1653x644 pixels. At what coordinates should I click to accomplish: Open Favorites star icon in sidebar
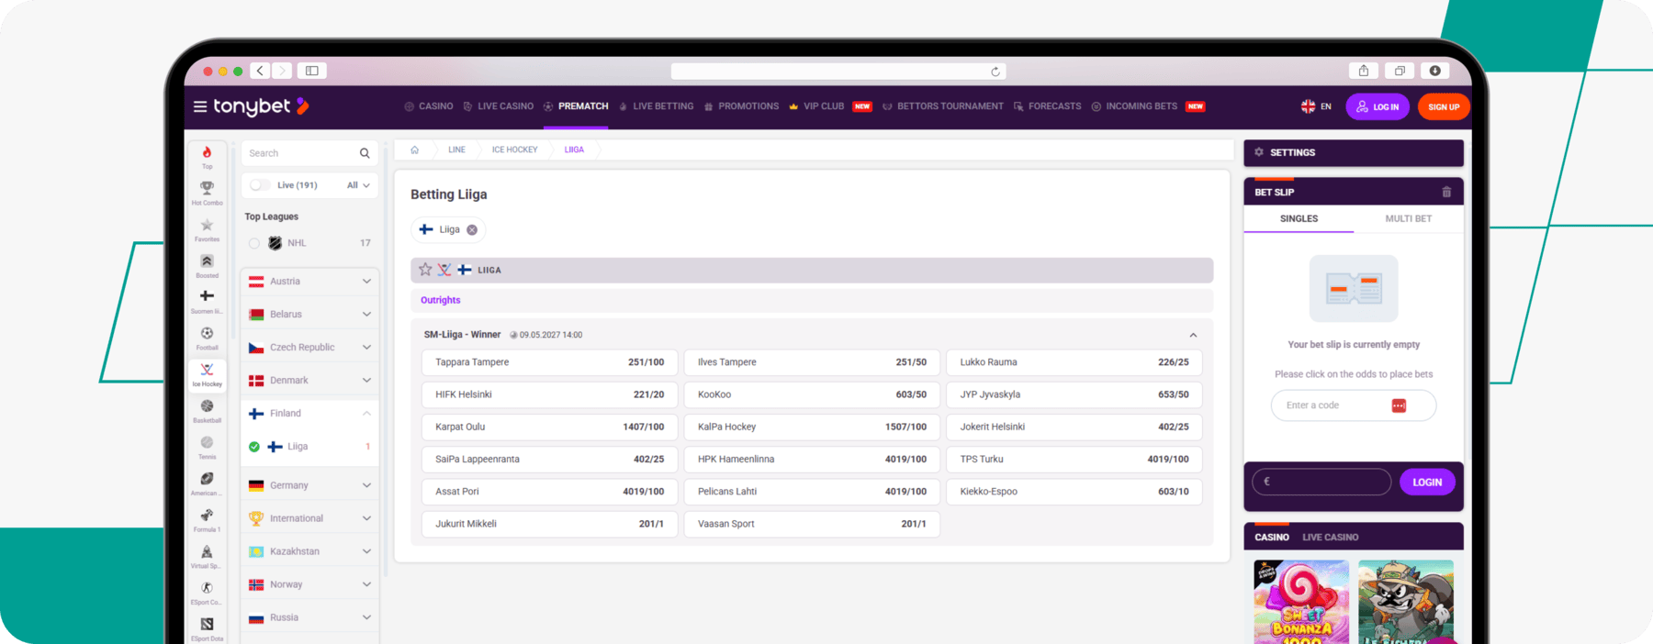pyautogui.click(x=207, y=225)
